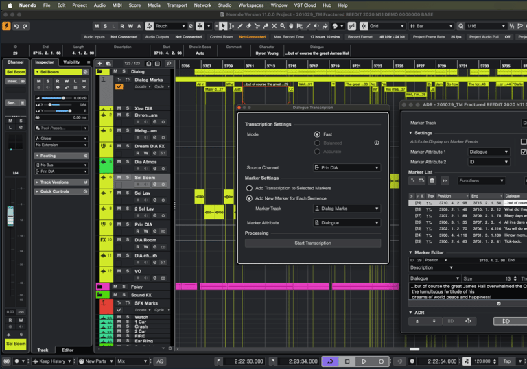Click the undo arrow in the toolbar
This screenshot has width=527, height=369.
[16, 26]
